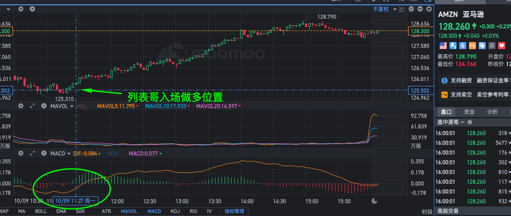This screenshot has height=216, width=511.
Task: Toggle MAVOL5 line via its arrow
Action: click(x=137, y=106)
